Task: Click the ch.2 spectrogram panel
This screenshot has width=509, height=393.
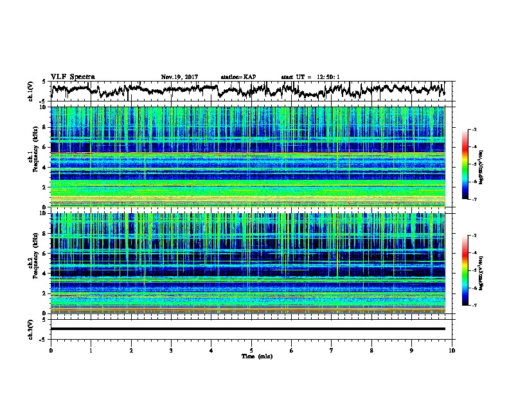Action: coord(248,263)
